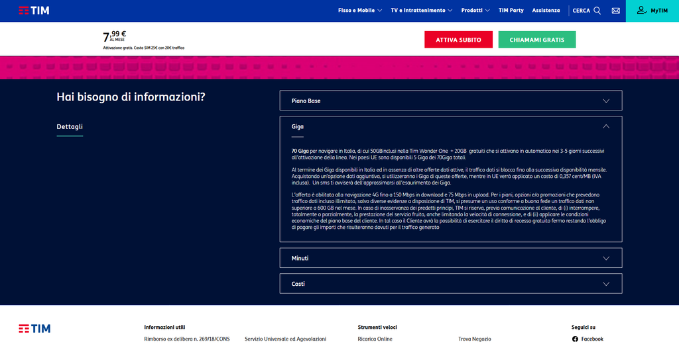Collapse the Giga accordion chevron
The width and height of the screenshot is (679, 344).
tap(606, 126)
